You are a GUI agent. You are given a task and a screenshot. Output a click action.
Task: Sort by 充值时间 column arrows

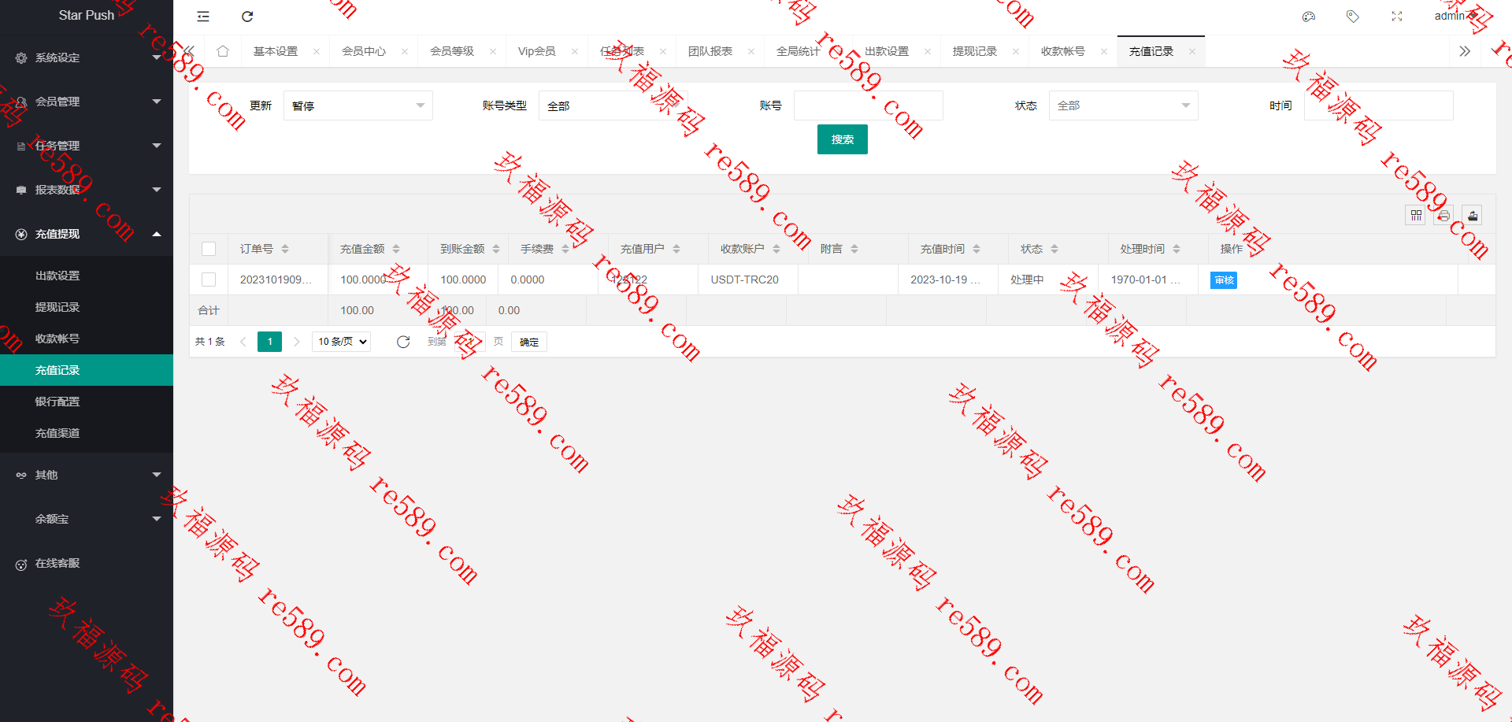click(976, 249)
